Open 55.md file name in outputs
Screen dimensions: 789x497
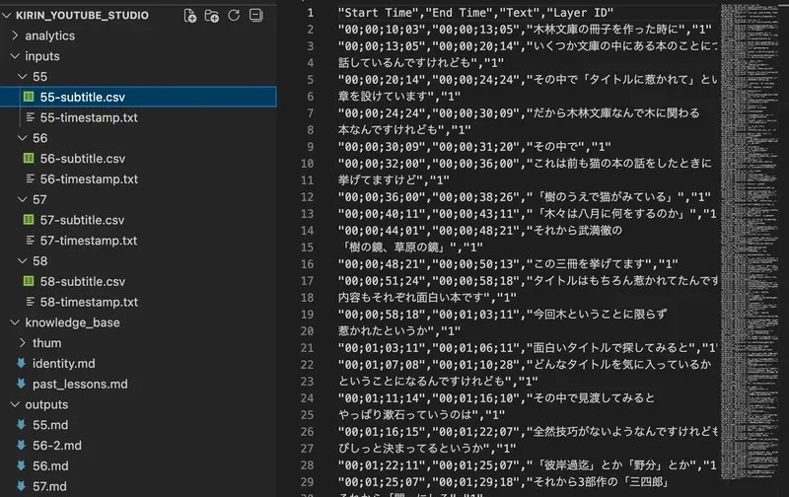point(50,425)
